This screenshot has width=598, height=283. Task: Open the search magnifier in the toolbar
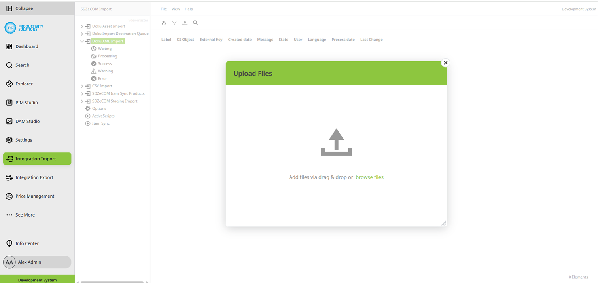195,23
